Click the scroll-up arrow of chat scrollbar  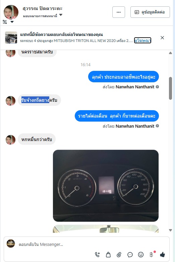tap(170, 53)
